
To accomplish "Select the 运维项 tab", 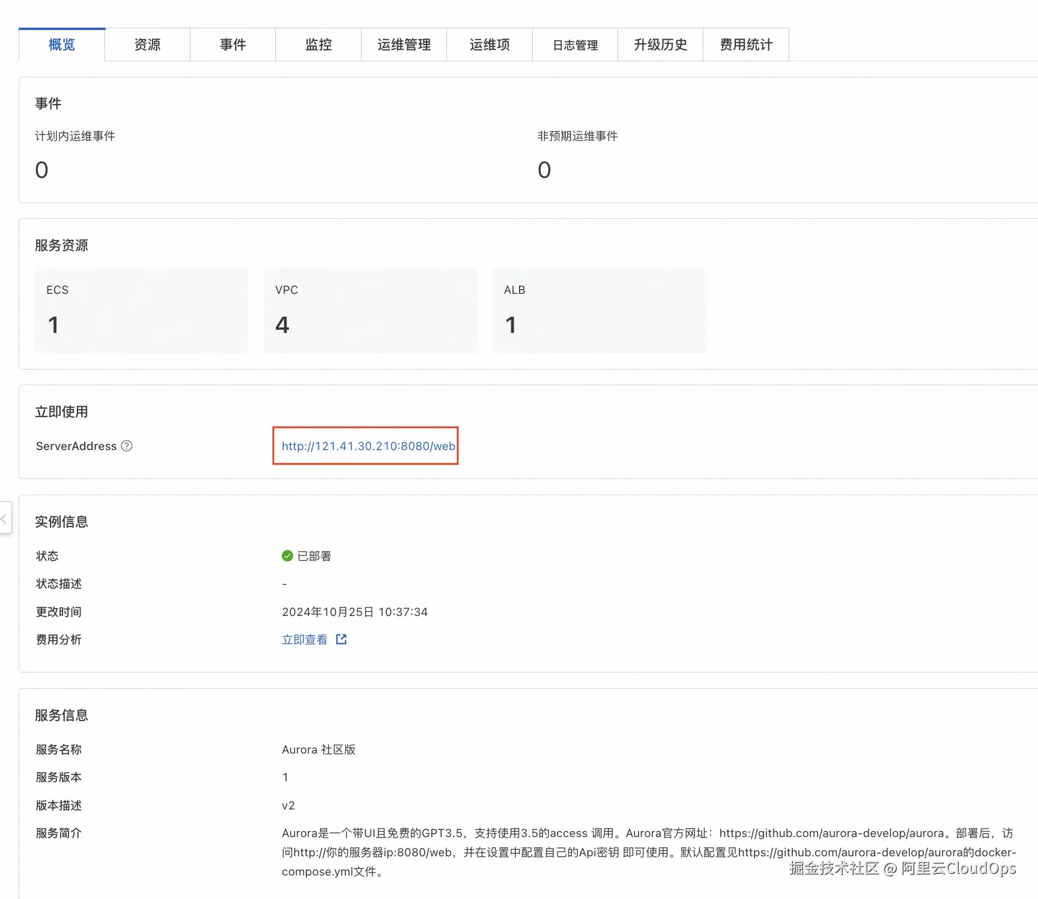I will [490, 44].
